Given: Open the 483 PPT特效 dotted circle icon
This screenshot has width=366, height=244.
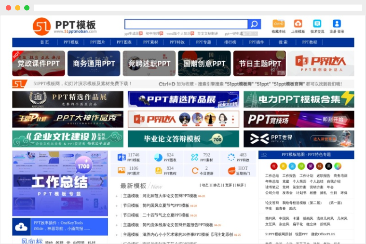Looking at the screenshot, I should (x=231, y=157).
